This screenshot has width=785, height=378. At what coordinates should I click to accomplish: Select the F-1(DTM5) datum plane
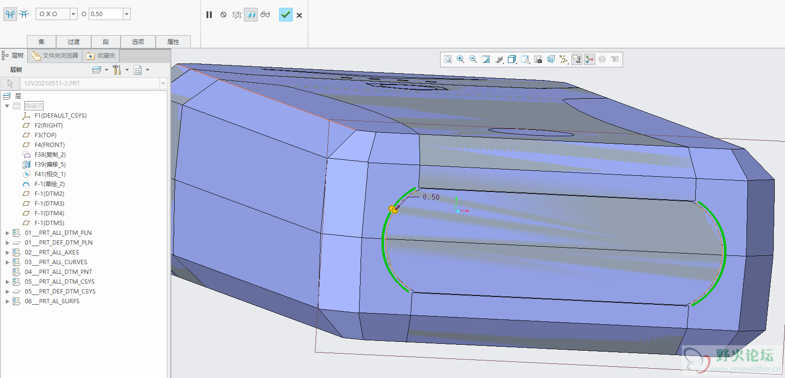tap(49, 223)
